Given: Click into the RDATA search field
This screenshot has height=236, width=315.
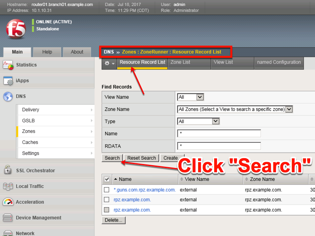Looking at the screenshot, I should (x=219, y=146).
